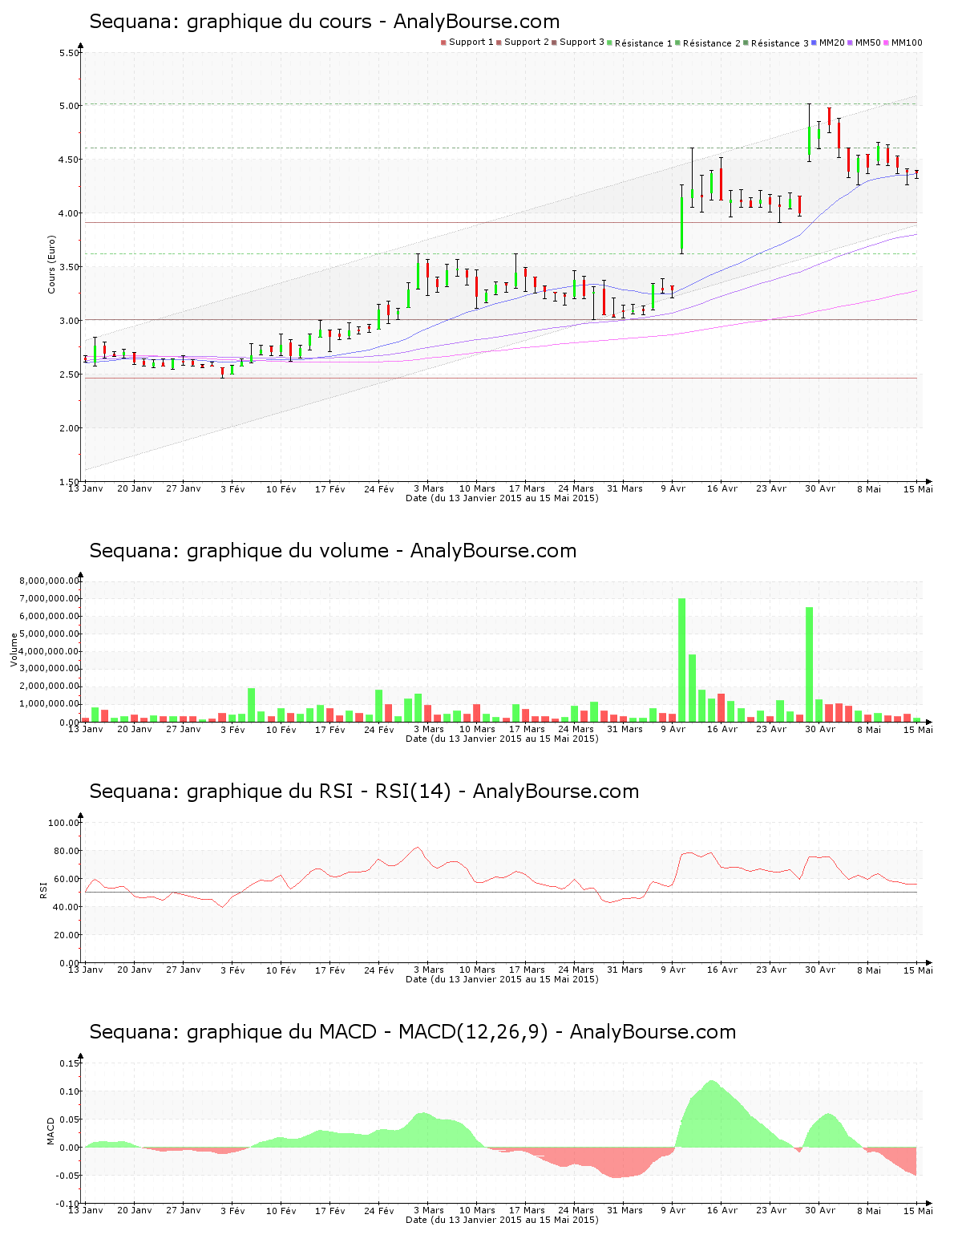Viewport: 962px width, 1243px height.
Task: Click the 5.50 value on price axis
Action: click(68, 53)
